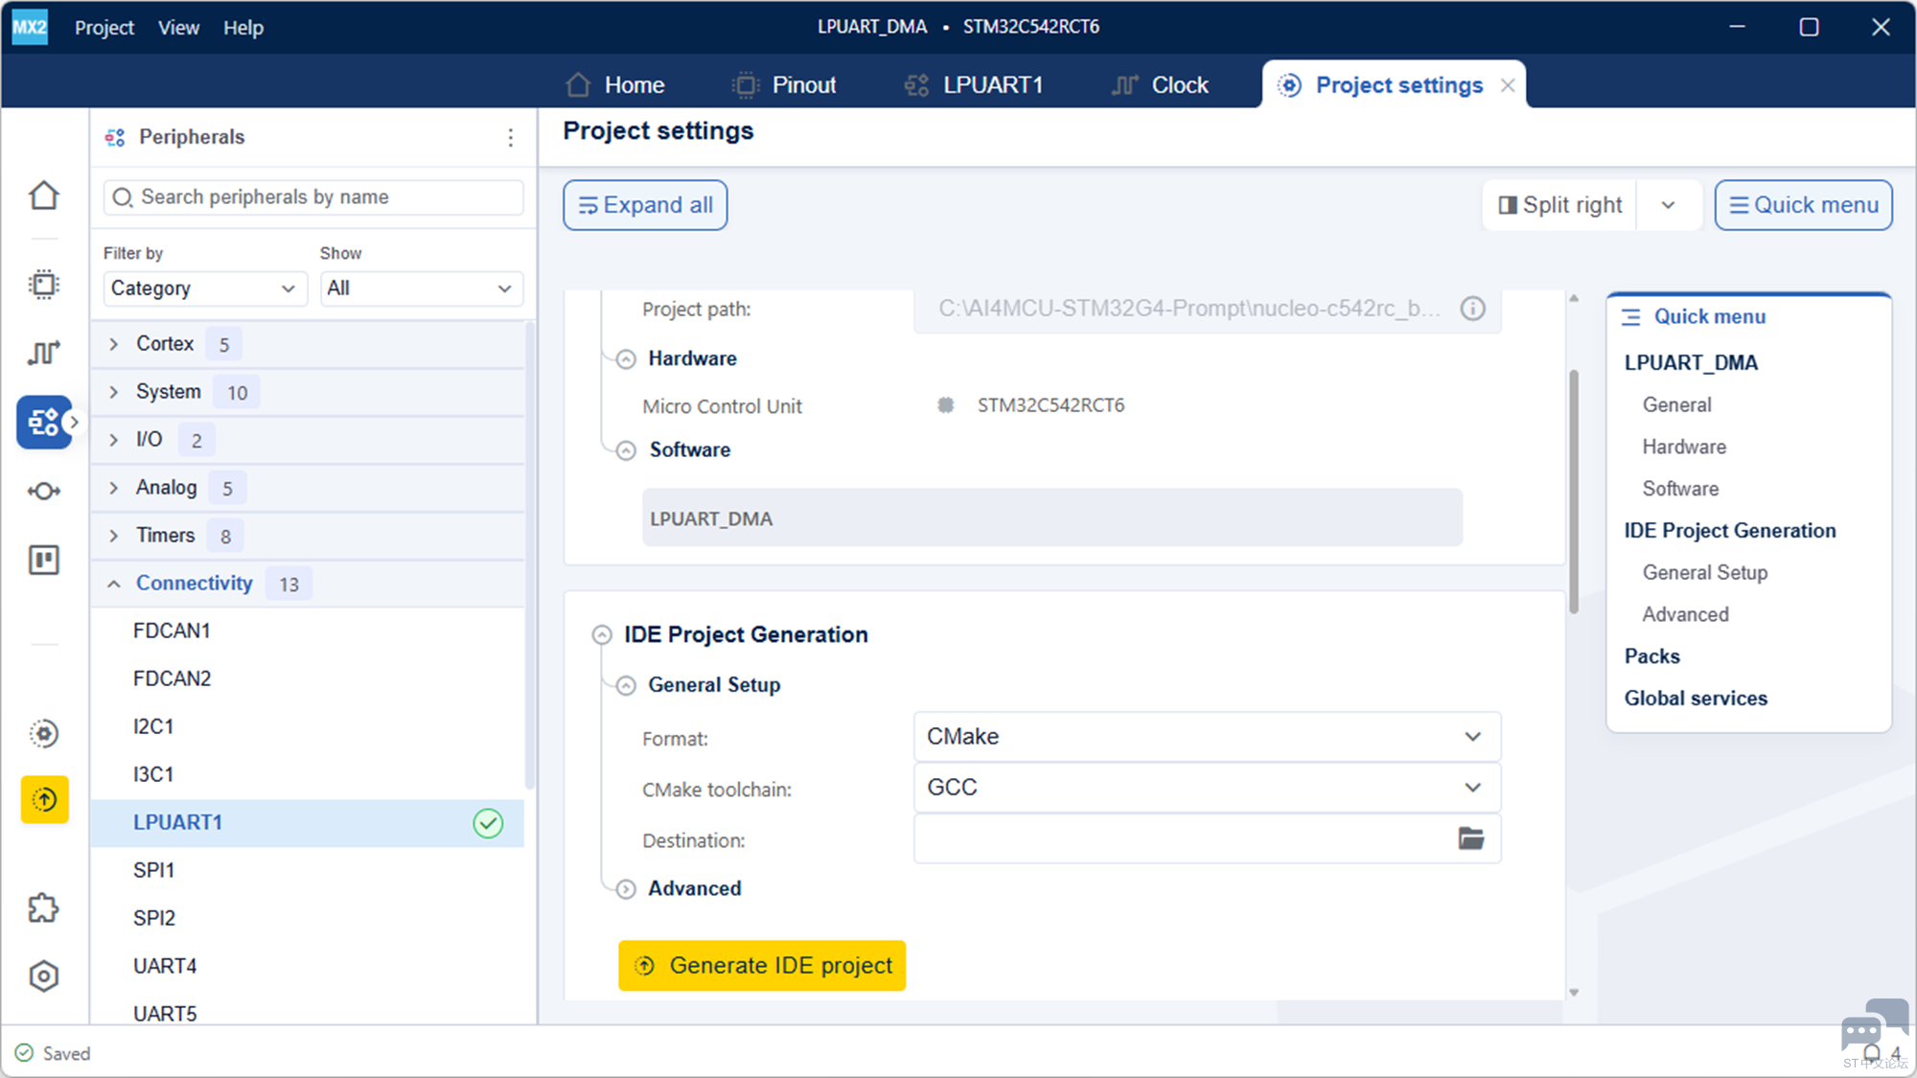Open the Peripherals panel three-dot menu

[x=511, y=138]
